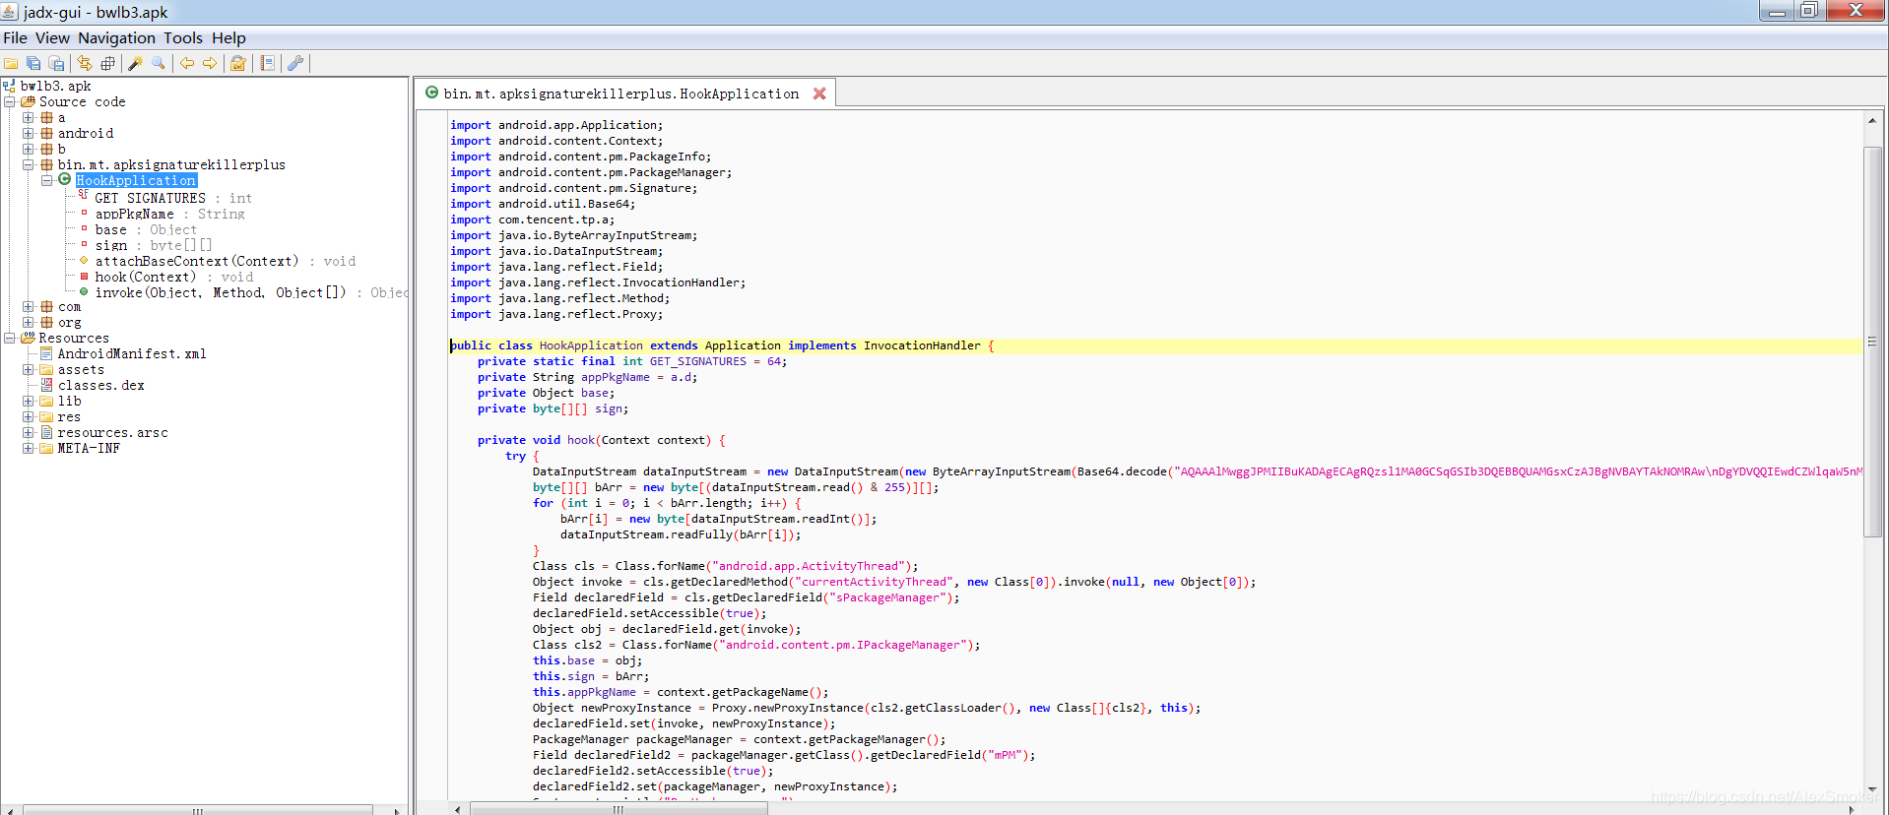Click the editor scroll up arrow

pyautogui.click(x=1872, y=120)
